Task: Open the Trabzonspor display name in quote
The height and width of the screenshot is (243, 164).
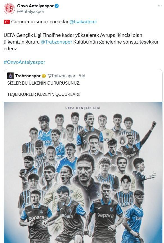Action: pos(28,76)
